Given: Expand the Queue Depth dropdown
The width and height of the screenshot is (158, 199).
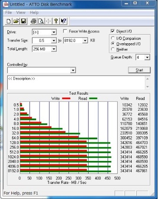Looking at the screenshot, I should tap(147, 58).
